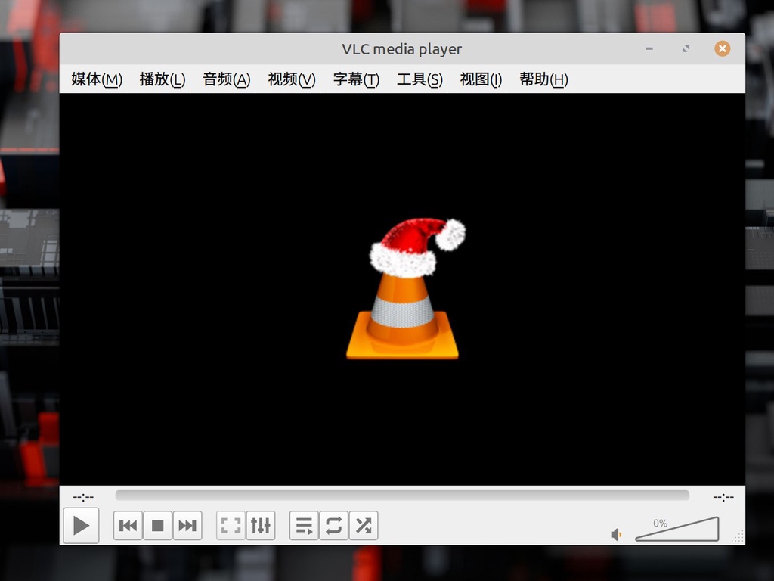Skip to the previous media track

[128, 526]
